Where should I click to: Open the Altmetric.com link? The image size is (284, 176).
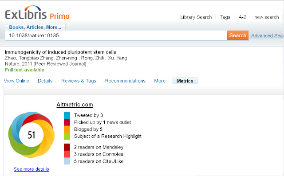[x=75, y=105]
